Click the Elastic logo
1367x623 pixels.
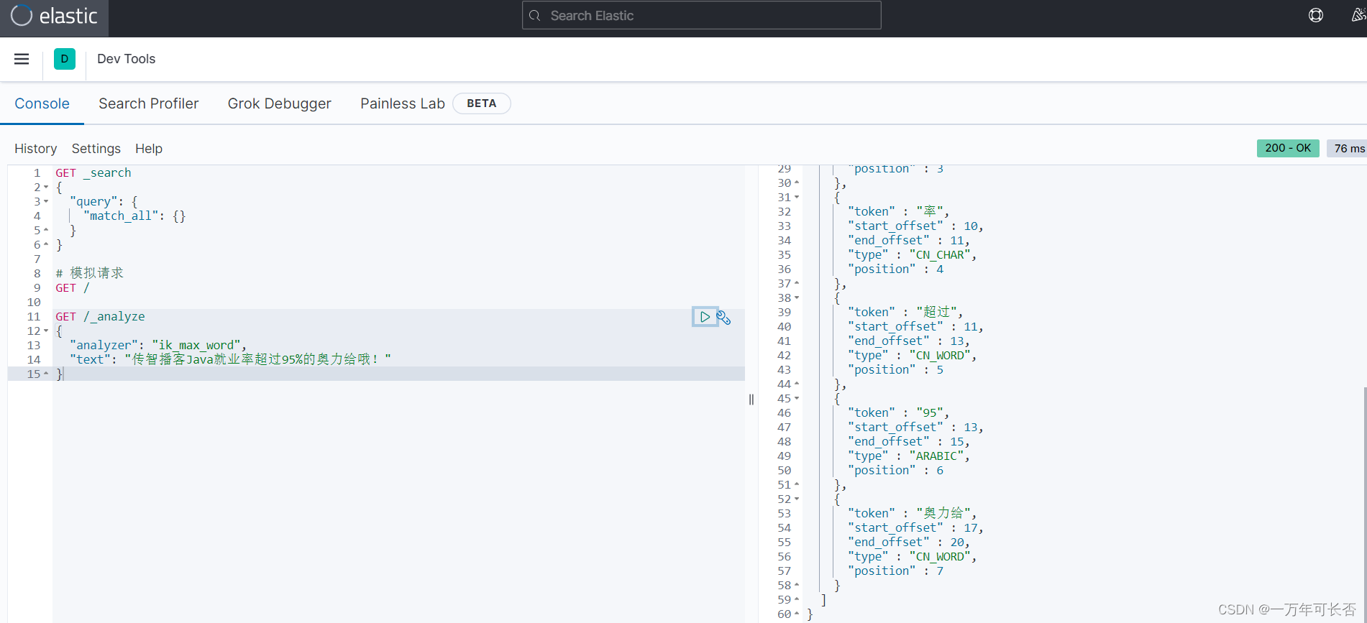coord(54,16)
